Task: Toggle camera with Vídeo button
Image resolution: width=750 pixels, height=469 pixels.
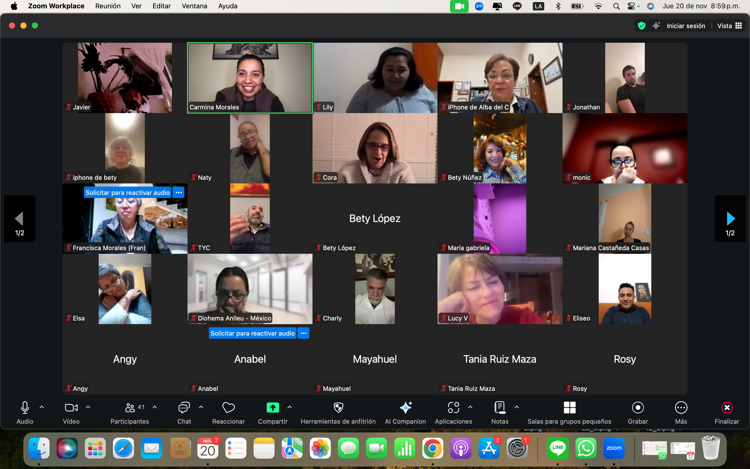Action: (71, 408)
